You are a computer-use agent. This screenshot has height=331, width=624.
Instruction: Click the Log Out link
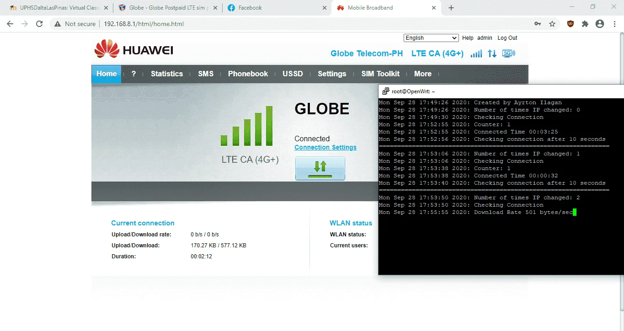[507, 38]
